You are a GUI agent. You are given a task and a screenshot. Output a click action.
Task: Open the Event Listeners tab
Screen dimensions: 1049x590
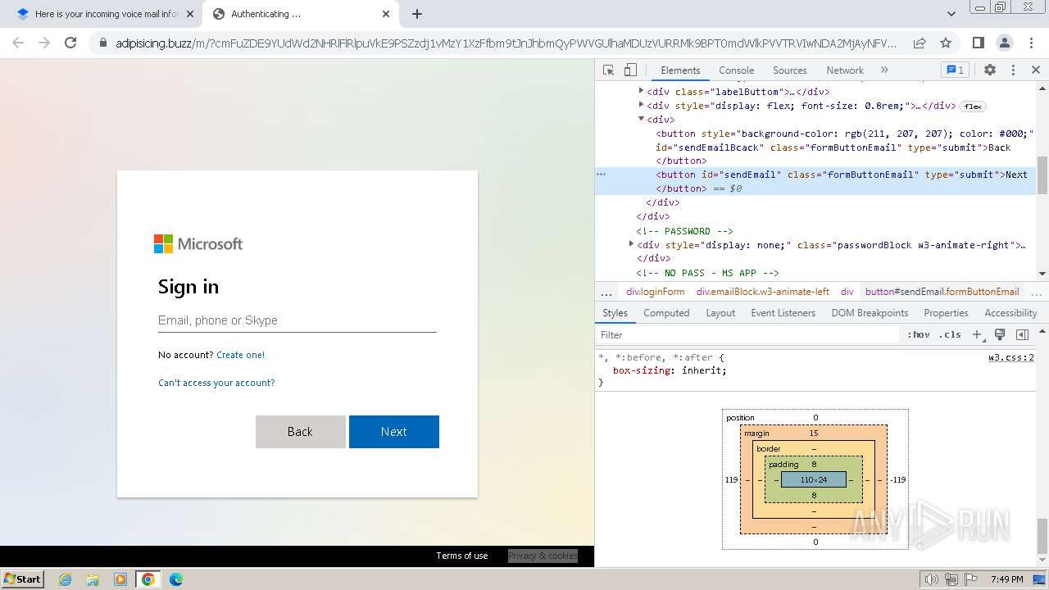783,313
